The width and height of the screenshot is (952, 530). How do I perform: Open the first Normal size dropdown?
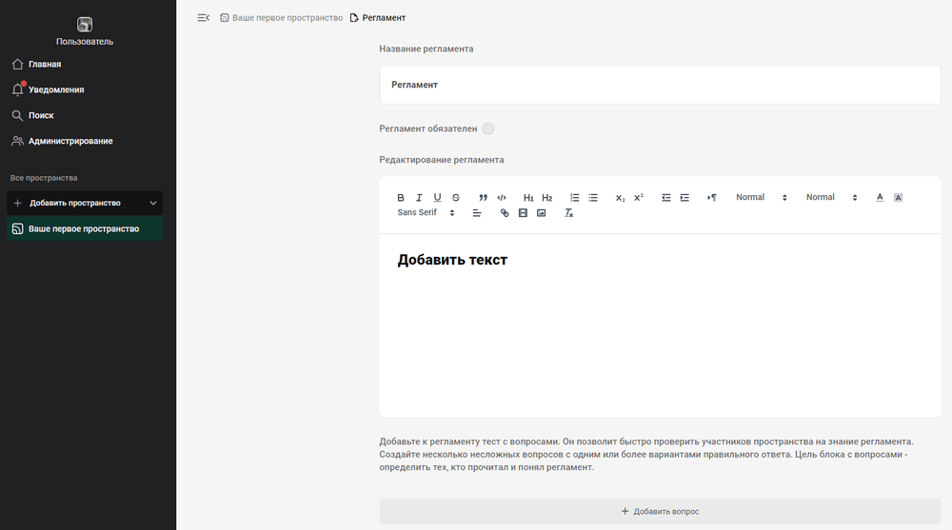762,197
